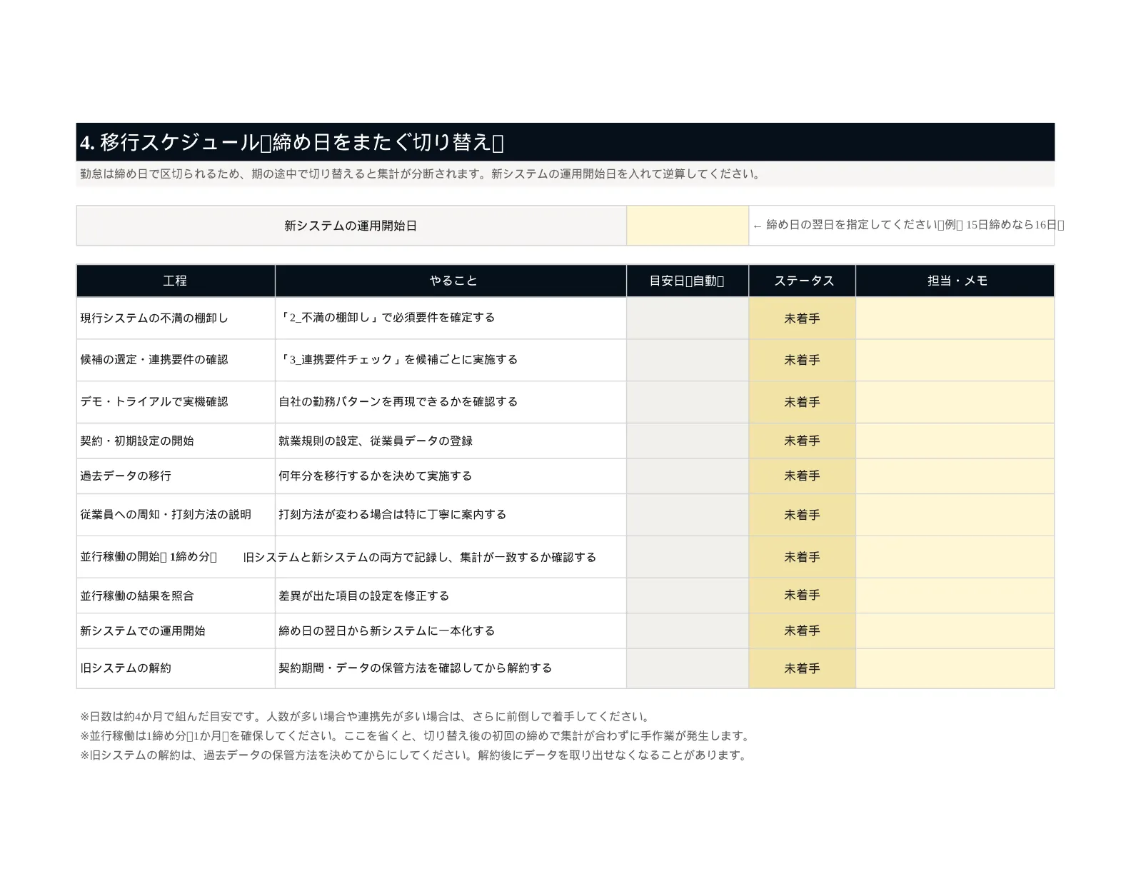Screen dimensions: 1131x874
Task: Click the 目安日 column header
Action: (688, 281)
